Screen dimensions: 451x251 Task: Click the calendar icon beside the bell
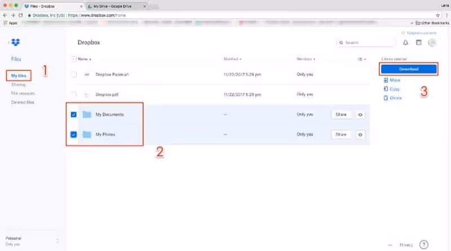point(419,42)
